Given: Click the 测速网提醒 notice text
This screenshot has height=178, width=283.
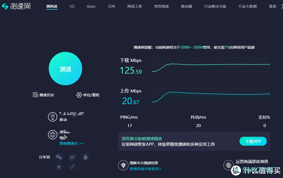Looking at the screenshot, I should point(194,48).
